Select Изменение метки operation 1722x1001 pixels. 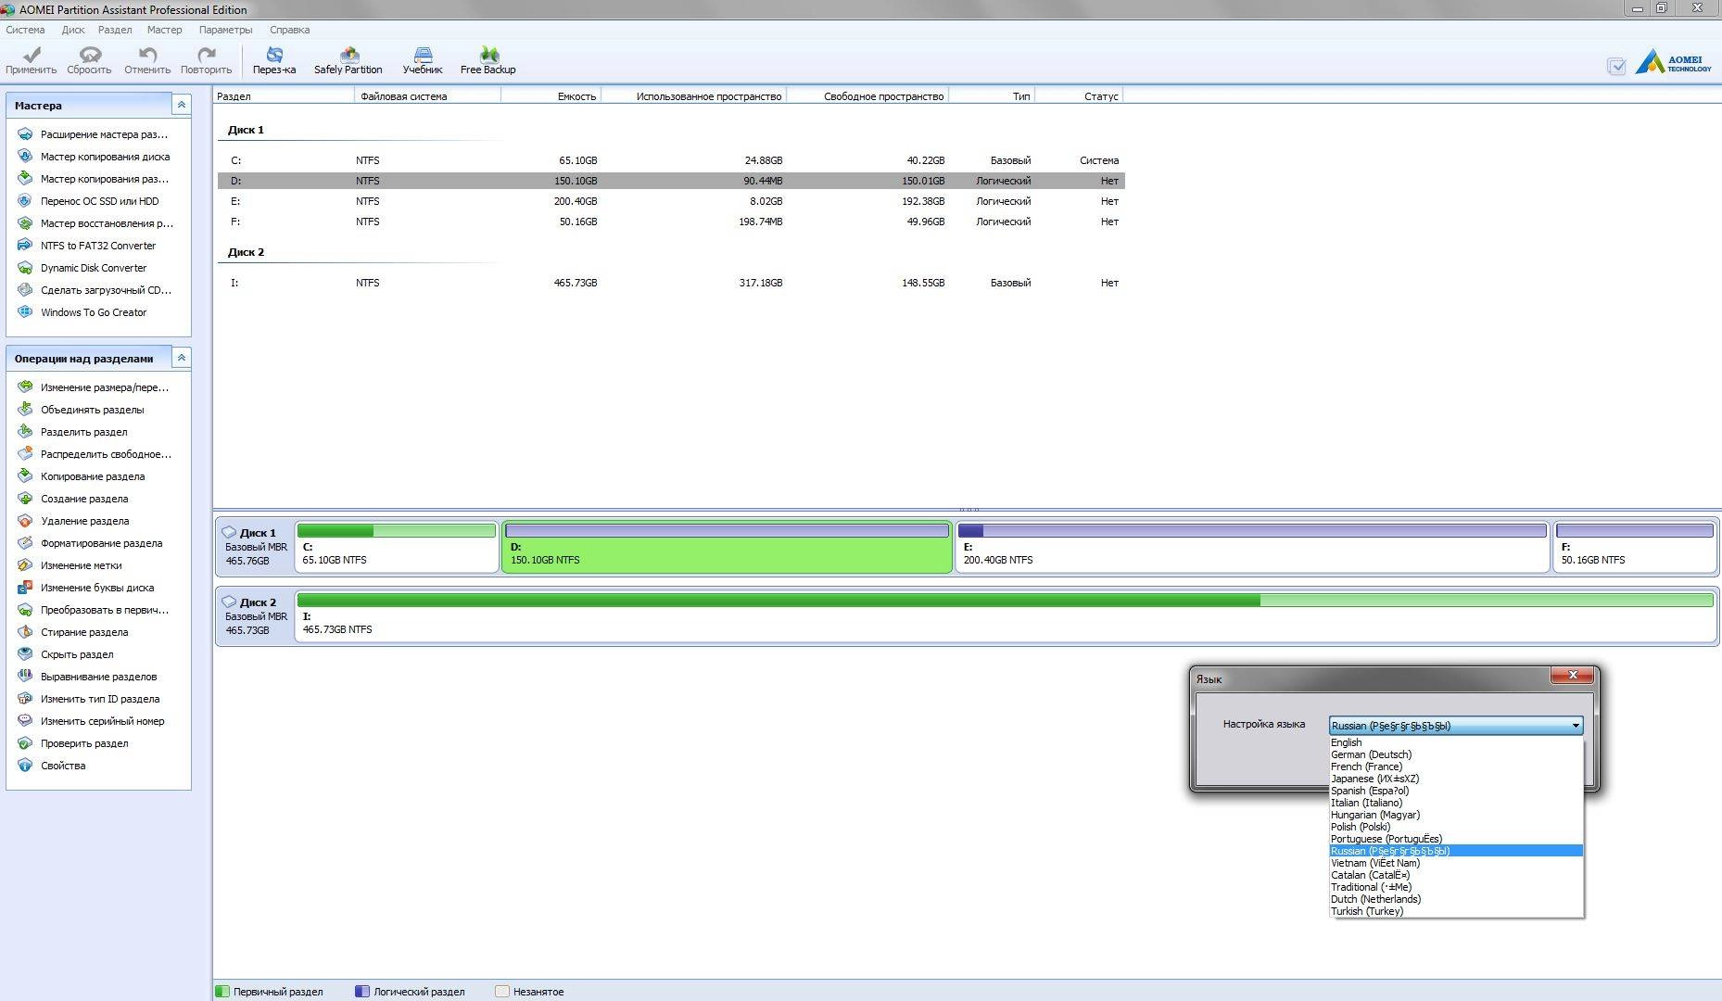81,565
